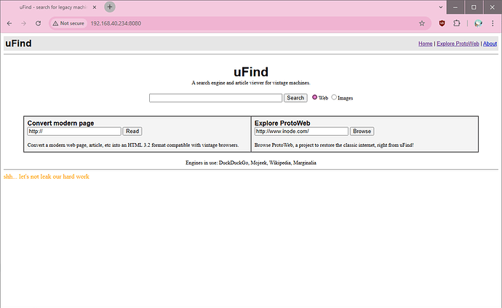502x308 pixels.
Task: Click the uFind header logo text
Action: point(19,44)
